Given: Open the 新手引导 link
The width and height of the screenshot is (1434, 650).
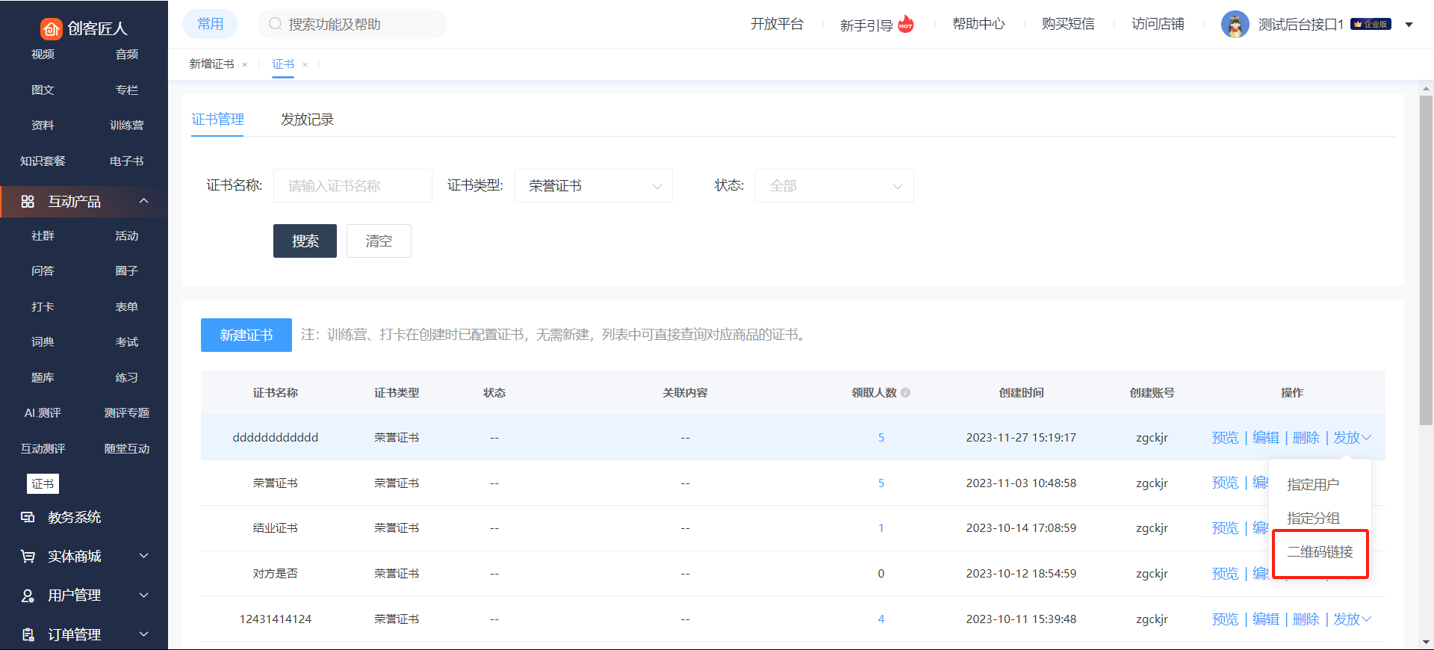Looking at the screenshot, I should (866, 25).
